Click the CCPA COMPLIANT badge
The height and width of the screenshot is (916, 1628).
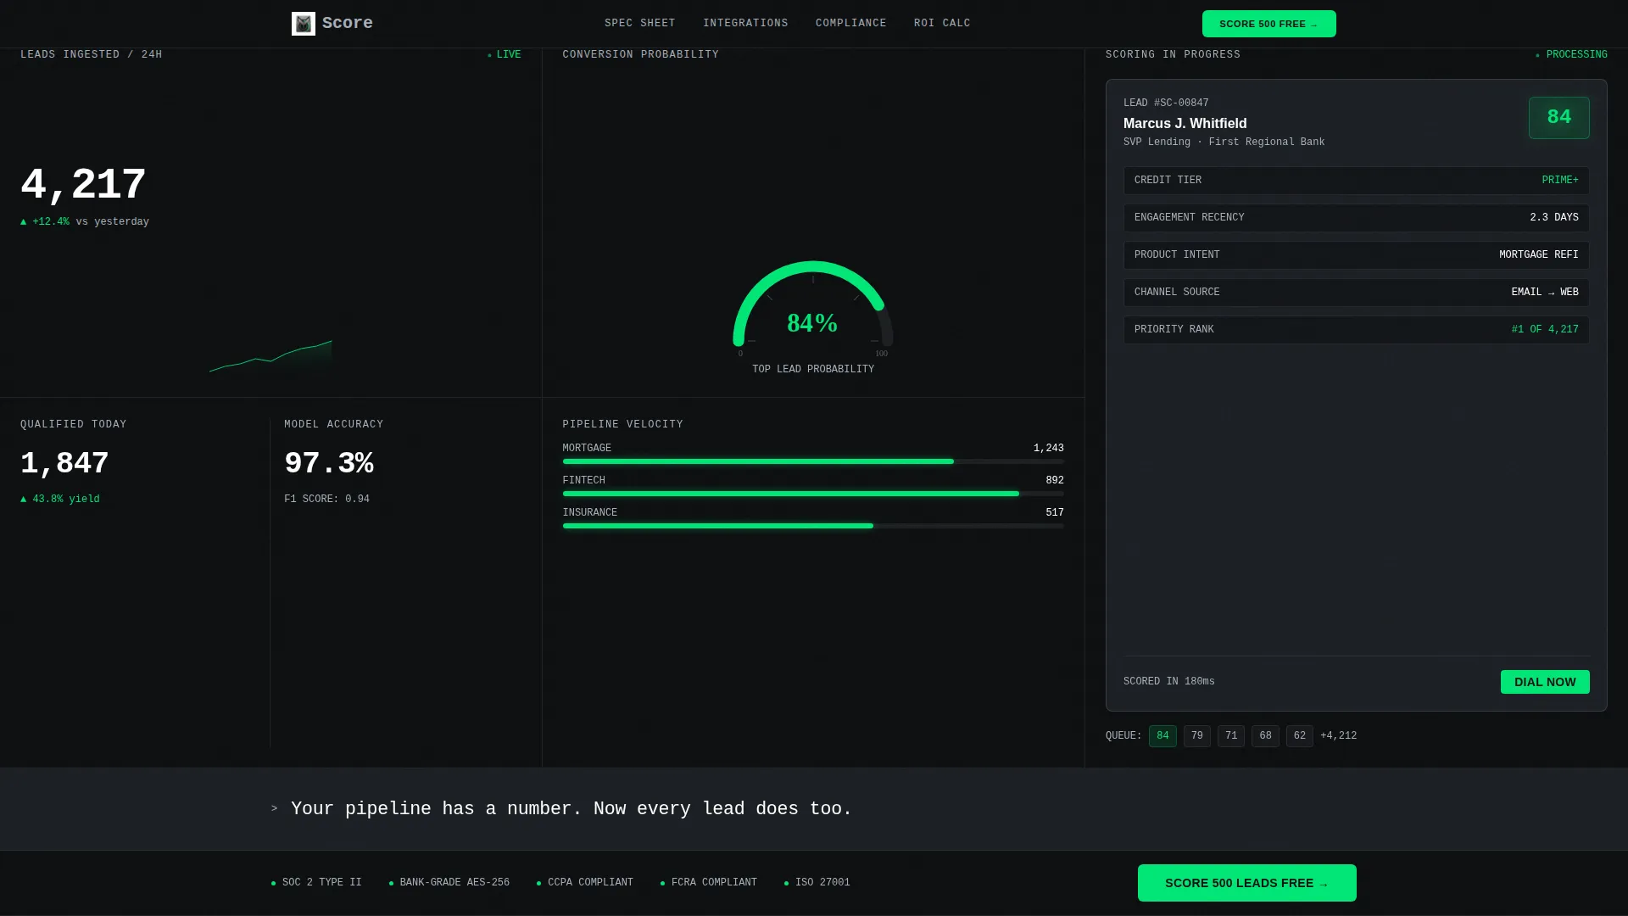pyautogui.click(x=585, y=883)
